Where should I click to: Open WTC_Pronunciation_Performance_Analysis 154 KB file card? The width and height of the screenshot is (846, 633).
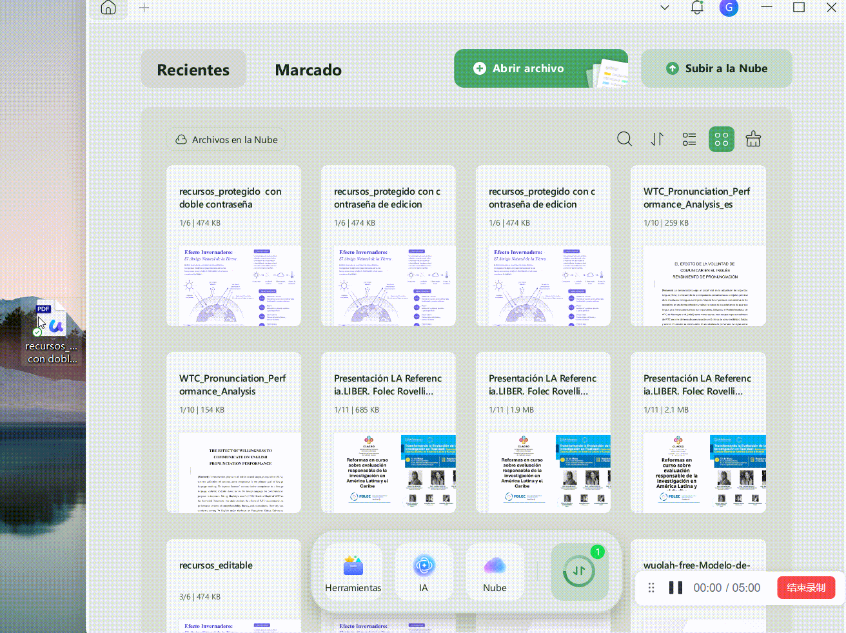pyautogui.click(x=233, y=433)
